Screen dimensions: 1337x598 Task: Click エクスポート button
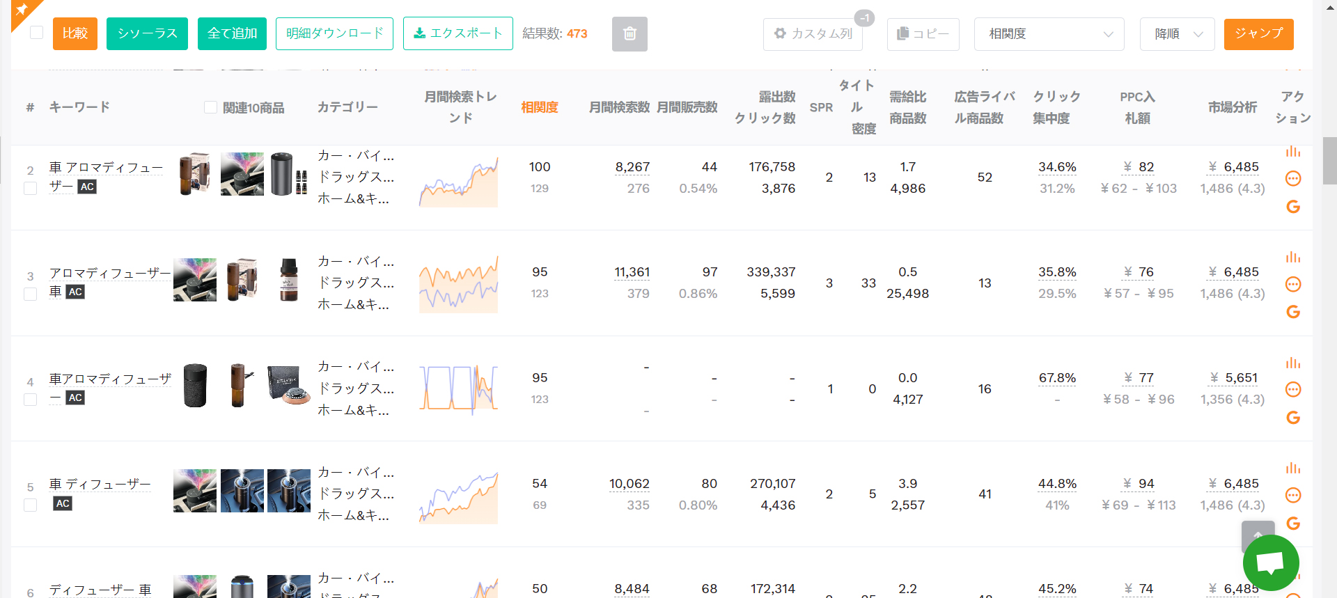458,33
